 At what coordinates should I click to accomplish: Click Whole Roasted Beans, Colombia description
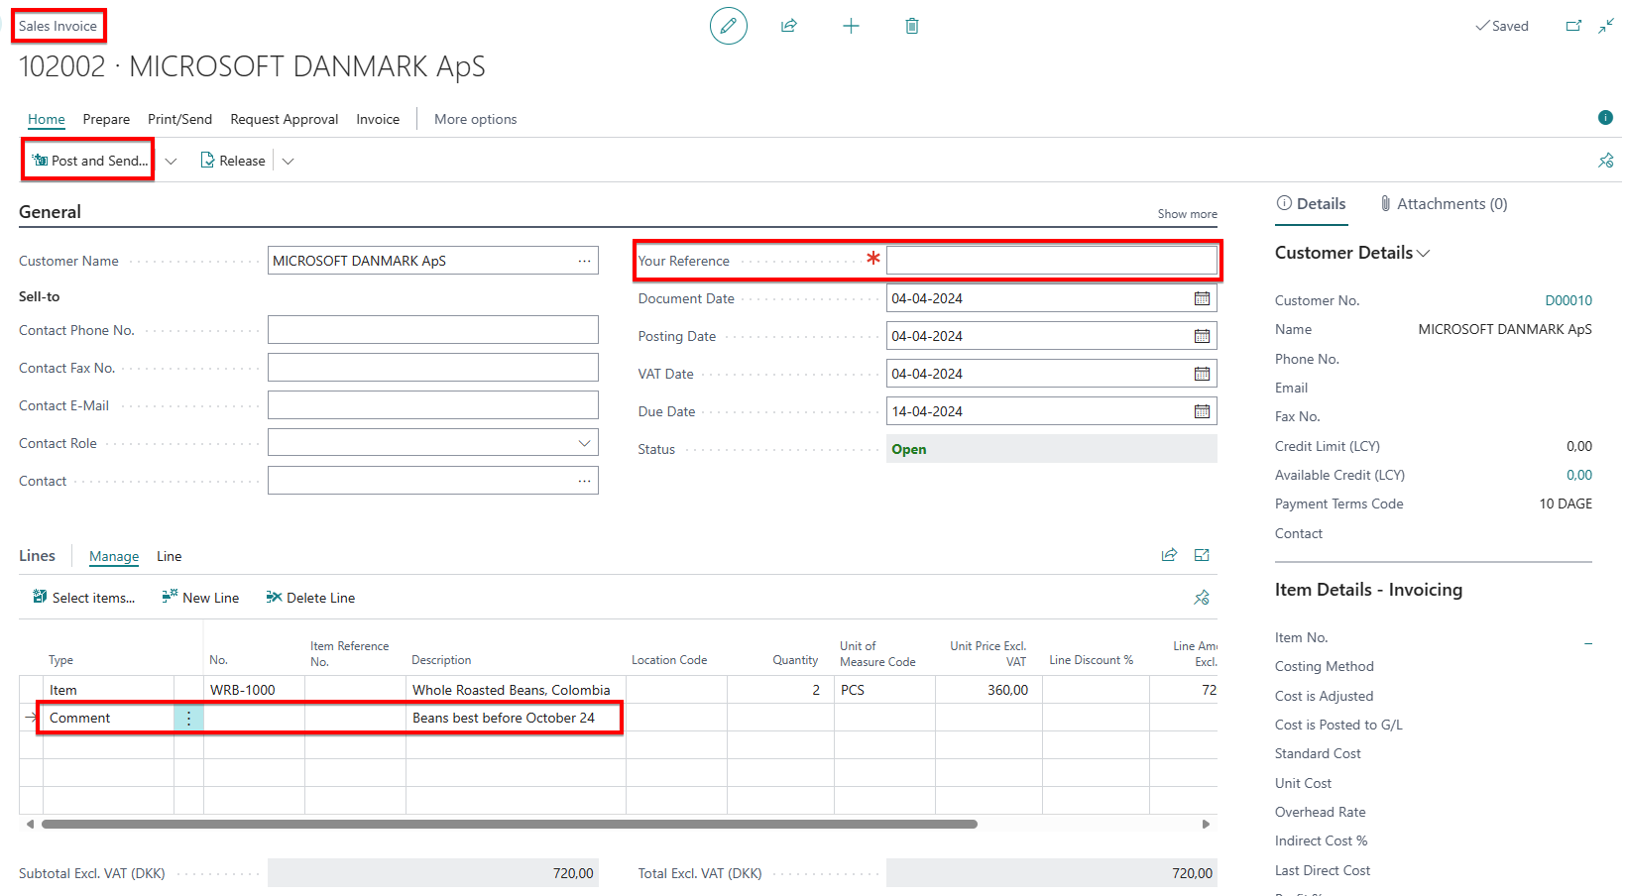click(516, 690)
